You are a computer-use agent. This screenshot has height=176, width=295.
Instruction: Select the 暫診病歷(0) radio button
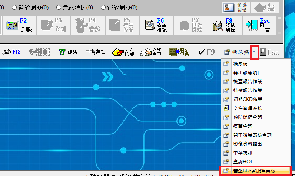[14, 7]
